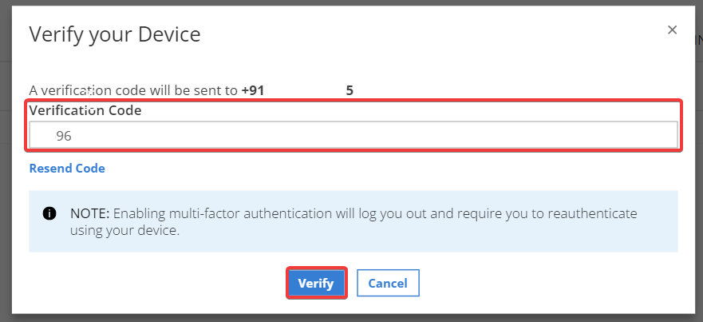
Task: Click dimmed background above the dialog
Action: click(x=351, y=2)
